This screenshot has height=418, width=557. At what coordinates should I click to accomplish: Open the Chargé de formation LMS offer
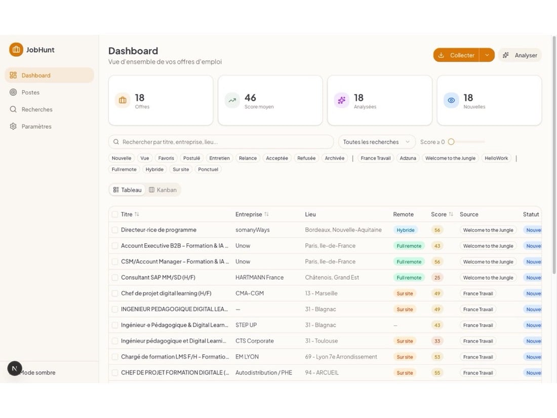(x=175, y=357)
